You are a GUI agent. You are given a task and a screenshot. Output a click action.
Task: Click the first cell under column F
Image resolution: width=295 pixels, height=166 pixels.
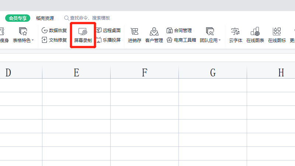pos(145,85)
